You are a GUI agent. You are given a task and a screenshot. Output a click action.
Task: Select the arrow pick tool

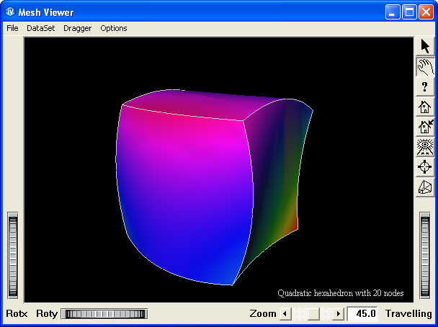click(425, 47)
